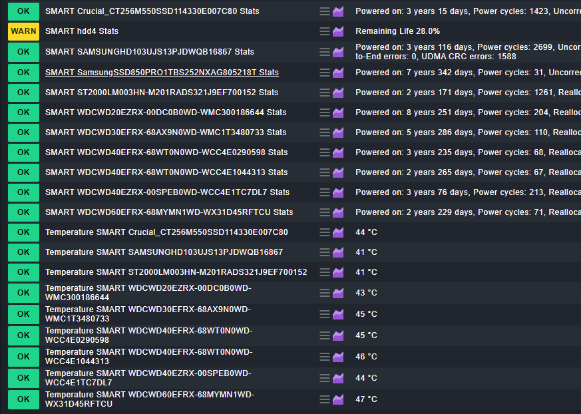Image resolution: width=581 pixels, height=414 pixels.
Task: Open SMART WDCWD30EFRX-68AX9N0WD-WMC1T3480733 Stats service
Action: pyautogui.click(x=166, y=132)
